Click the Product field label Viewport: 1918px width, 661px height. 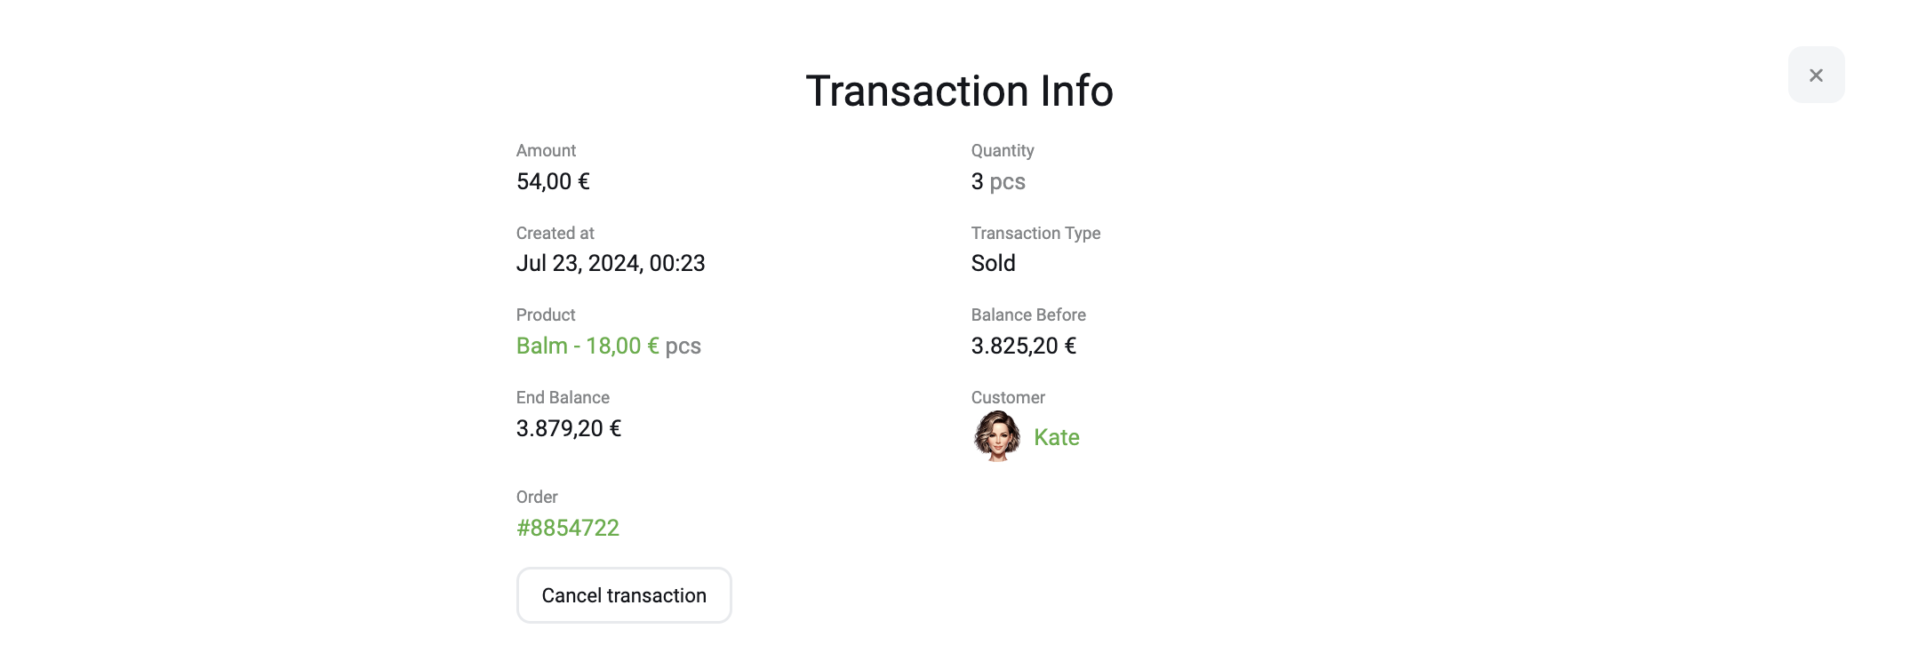tap(546, 315)
